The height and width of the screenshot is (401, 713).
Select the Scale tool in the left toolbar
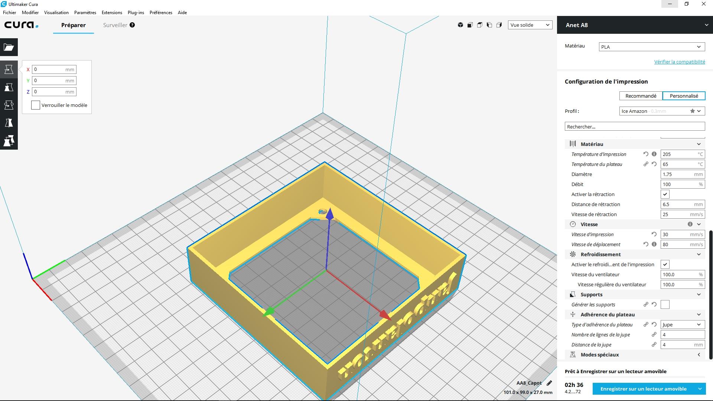pos(9,87)
